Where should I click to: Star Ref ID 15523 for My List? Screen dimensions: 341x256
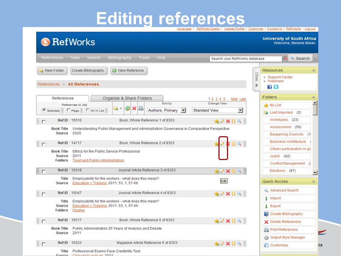tap(216, 243)
